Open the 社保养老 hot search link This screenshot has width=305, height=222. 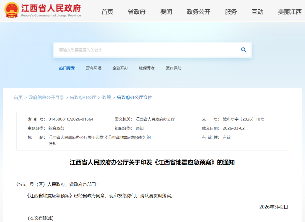pyautogui.click(x=147, y=68)
